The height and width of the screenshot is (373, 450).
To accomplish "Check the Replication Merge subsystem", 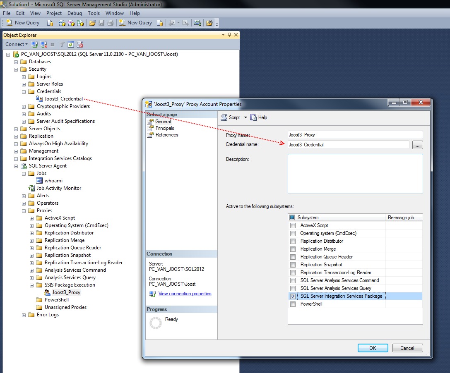I will pos(293,249).
